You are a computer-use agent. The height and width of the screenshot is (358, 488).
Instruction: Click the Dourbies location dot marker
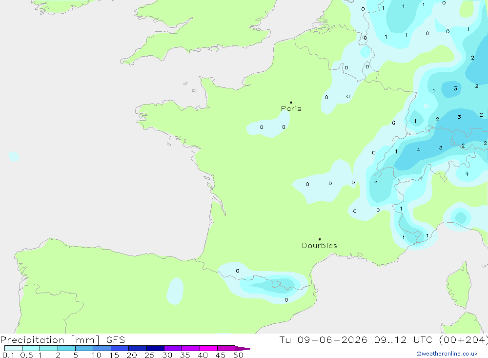320,239
